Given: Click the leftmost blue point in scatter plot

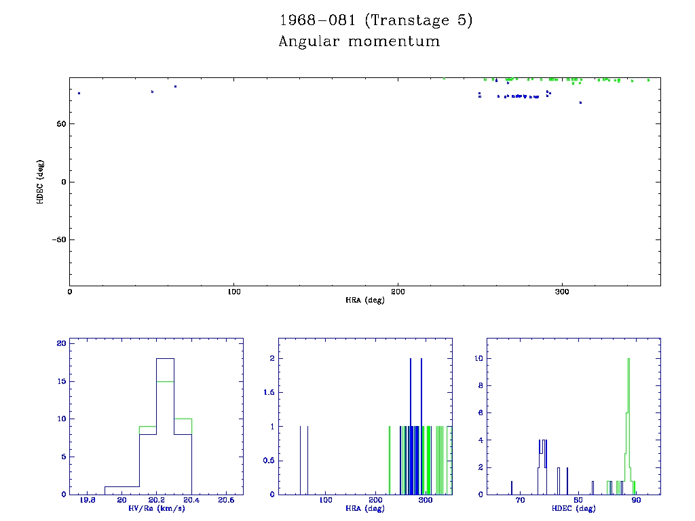Looking at the screenshot, I should [x=79, y=93].
